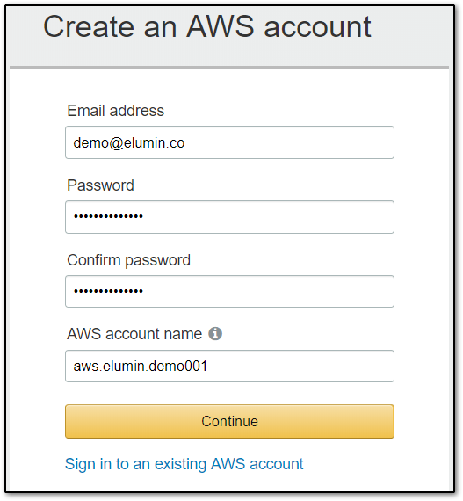Click the masked dots in Password field

pyautogui.click(x=108, y=216)
